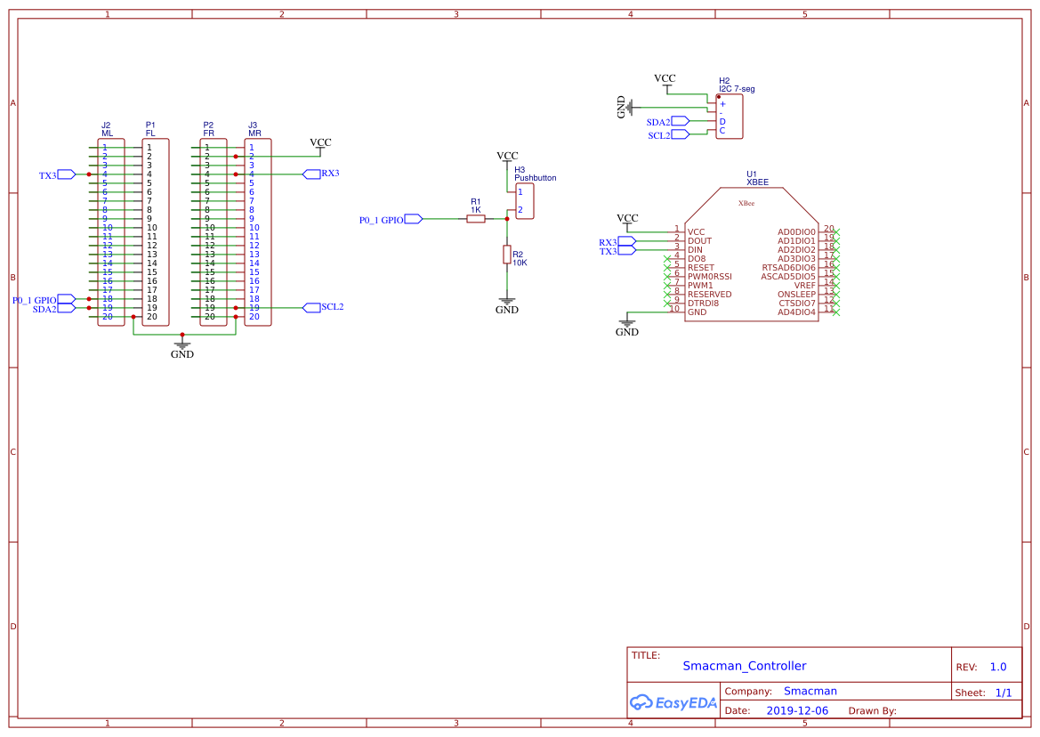Image resolution: width=1040 pixels, height=737 pixels.
Task: Click the "H3 Pushbutton" designator label
Action: (536, 174)
